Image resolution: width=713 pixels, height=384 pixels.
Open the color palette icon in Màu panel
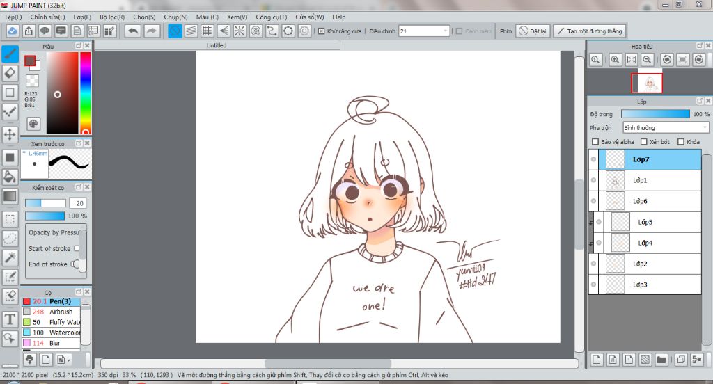(x=33, y=124)
